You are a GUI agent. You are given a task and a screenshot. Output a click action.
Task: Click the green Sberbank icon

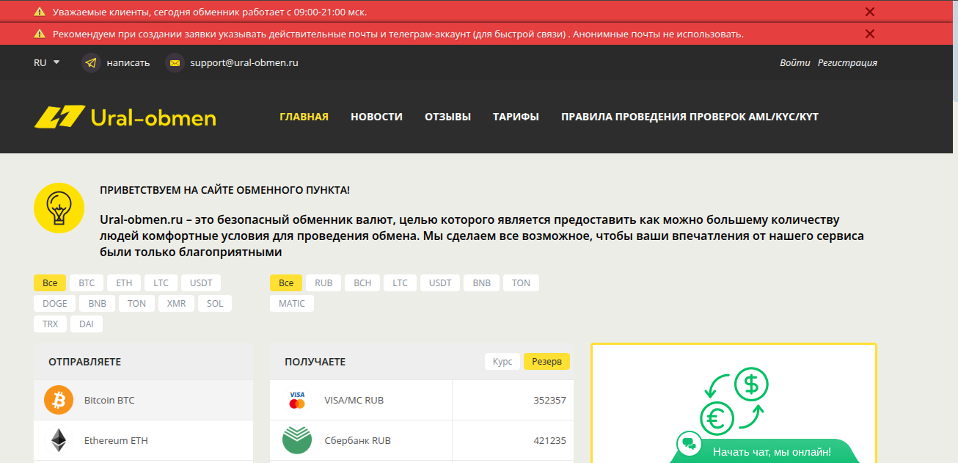(x=297, y=440)
